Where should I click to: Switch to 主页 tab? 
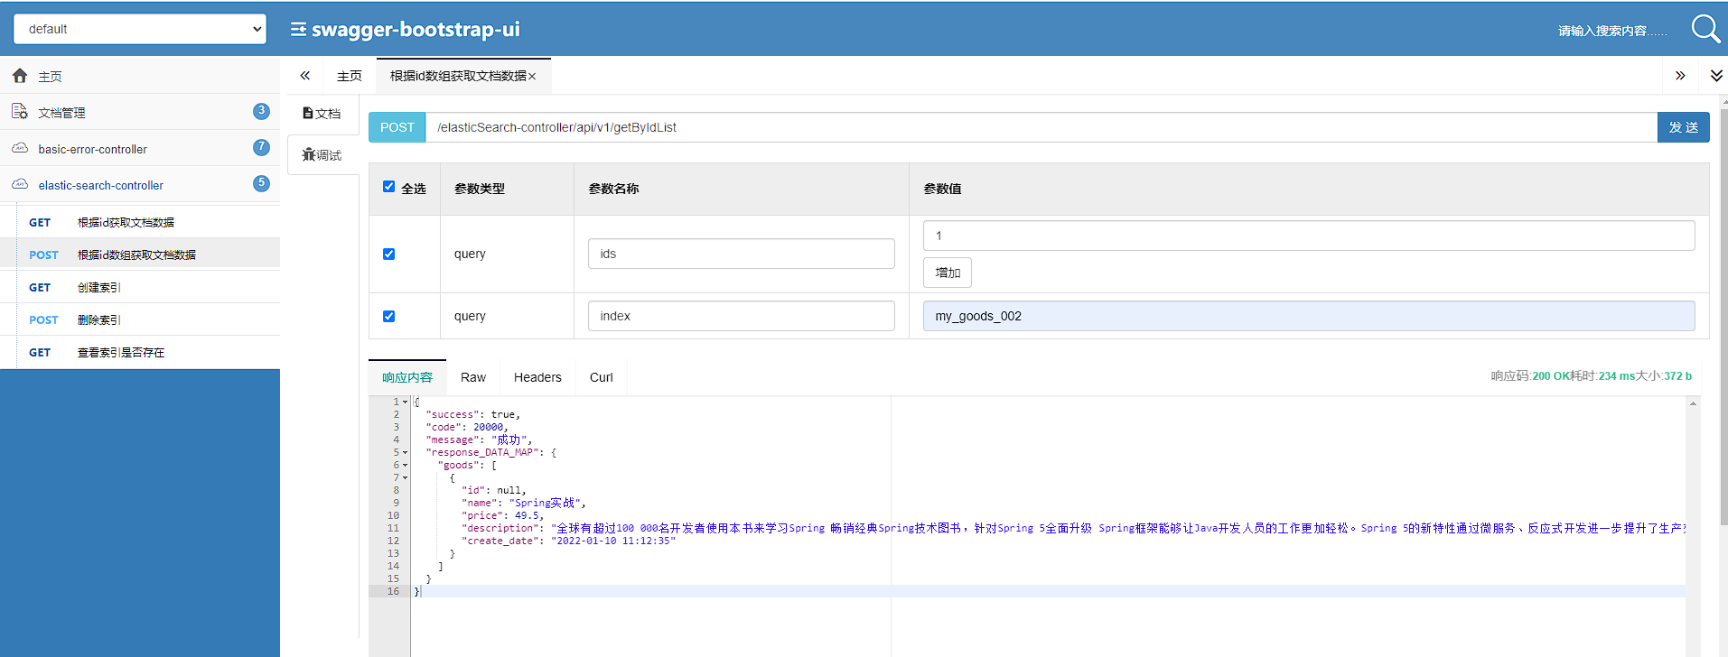pyautogui.click(x=350, y=76)
